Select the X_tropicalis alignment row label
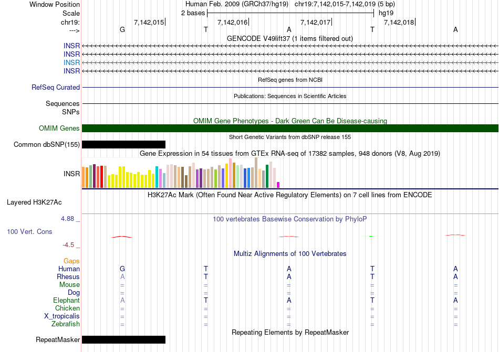499x352 pixels. coord(62,316)
